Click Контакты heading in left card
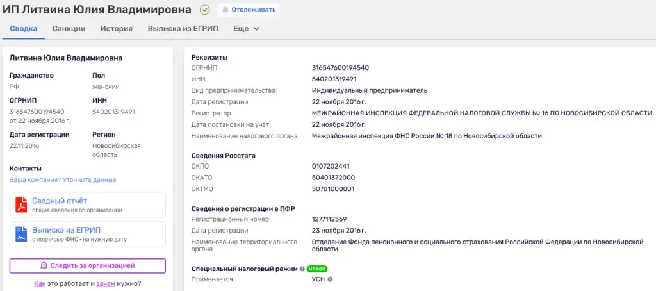 26,169
